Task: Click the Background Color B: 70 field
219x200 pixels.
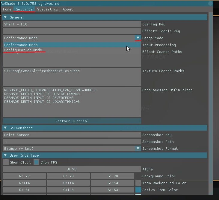Action: tap(113, 176)
